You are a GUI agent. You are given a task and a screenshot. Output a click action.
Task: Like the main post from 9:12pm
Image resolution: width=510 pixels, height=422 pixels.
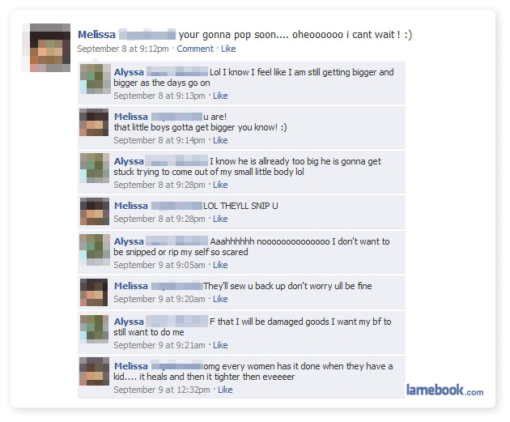(x=228, y=49)
